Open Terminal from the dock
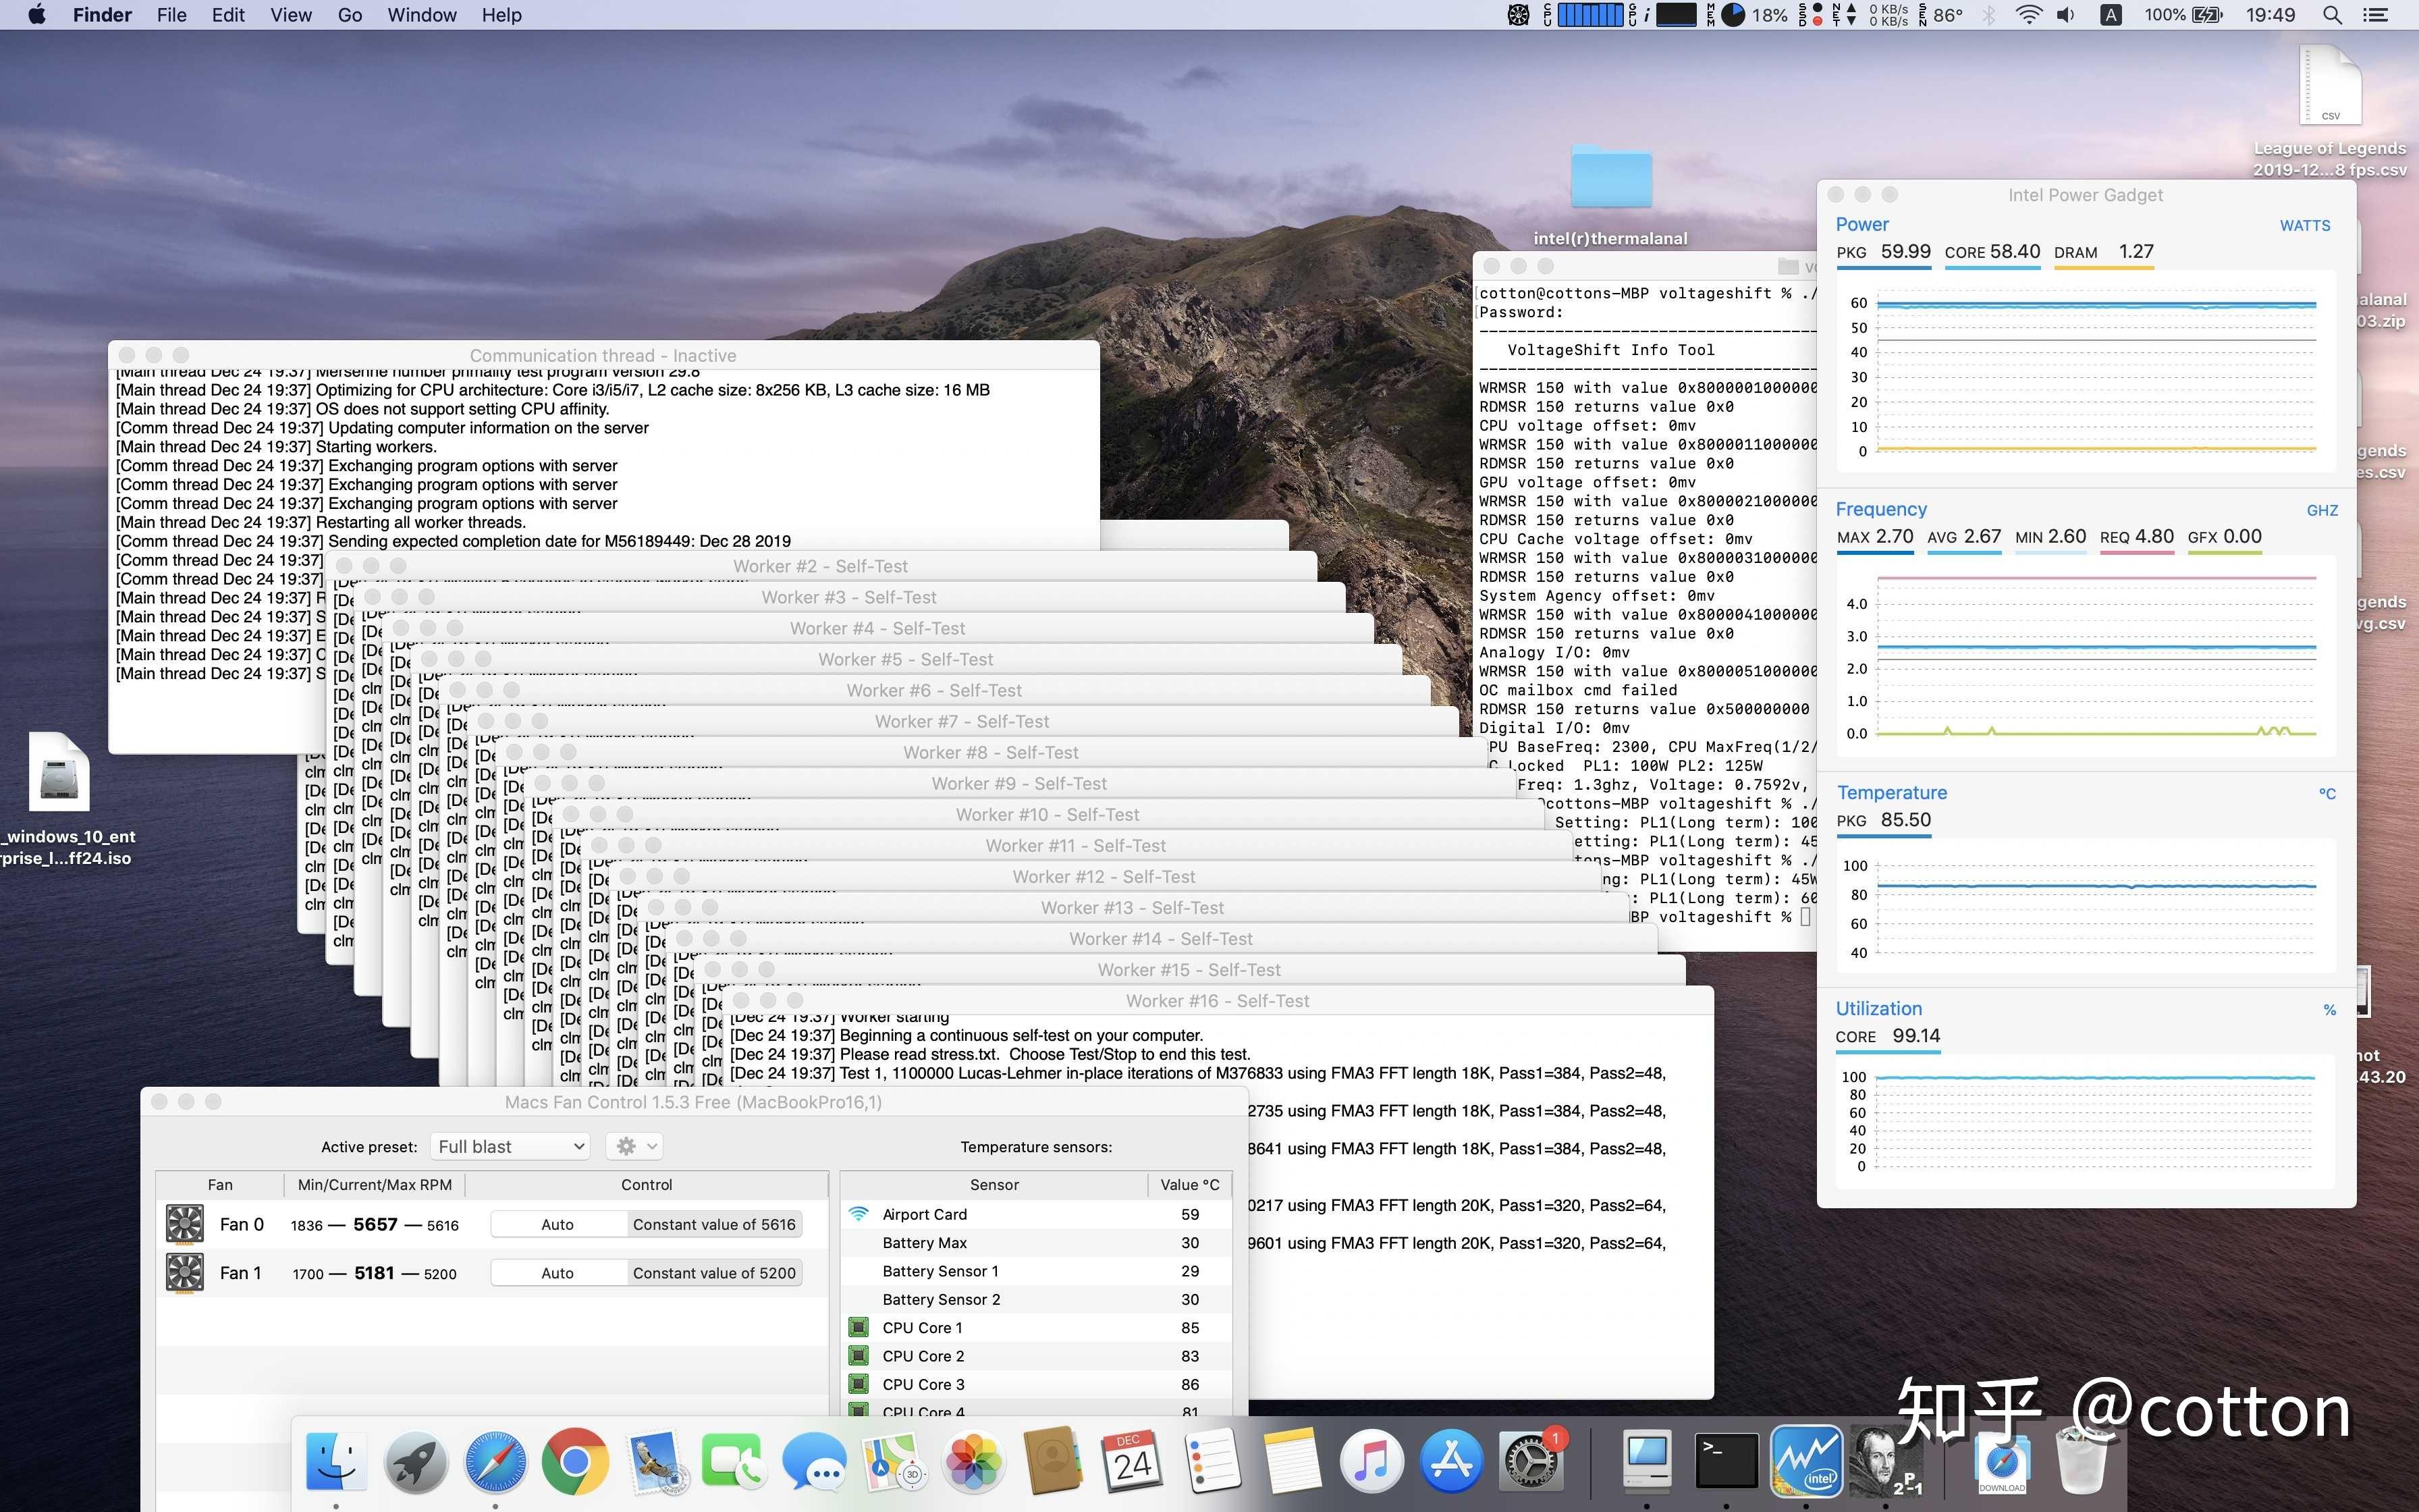The image size is (2419, 1512). point(1727,1462)
